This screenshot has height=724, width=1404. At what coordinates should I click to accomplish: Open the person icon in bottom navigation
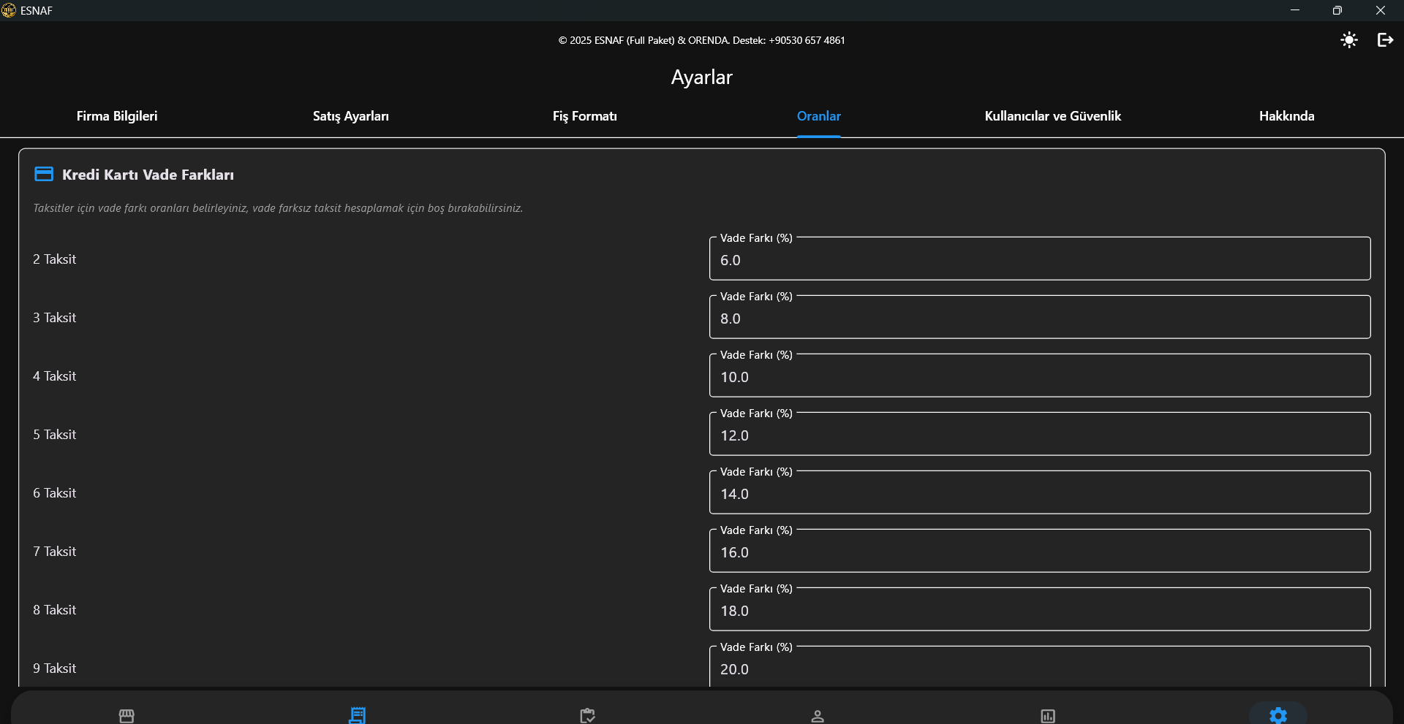click(x=818, y=716)
